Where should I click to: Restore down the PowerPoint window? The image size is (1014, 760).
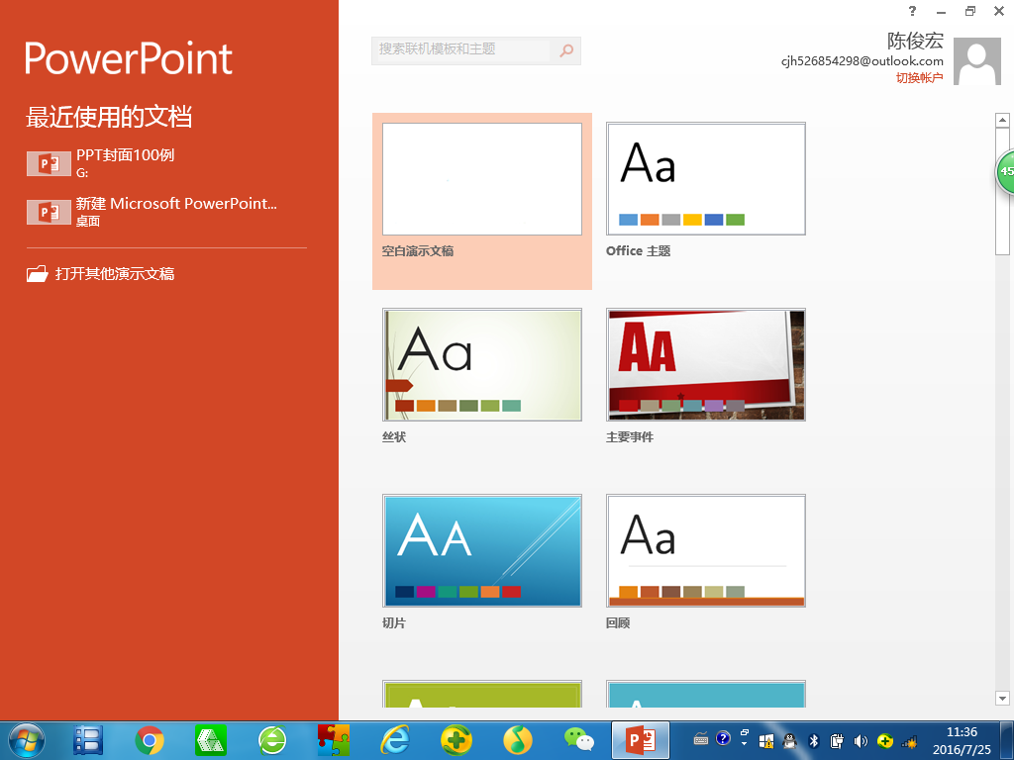point(970,11)
